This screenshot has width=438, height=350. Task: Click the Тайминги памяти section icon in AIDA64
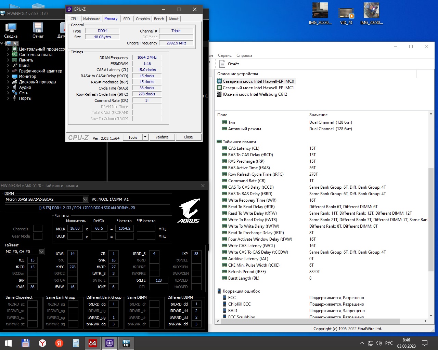219,142
